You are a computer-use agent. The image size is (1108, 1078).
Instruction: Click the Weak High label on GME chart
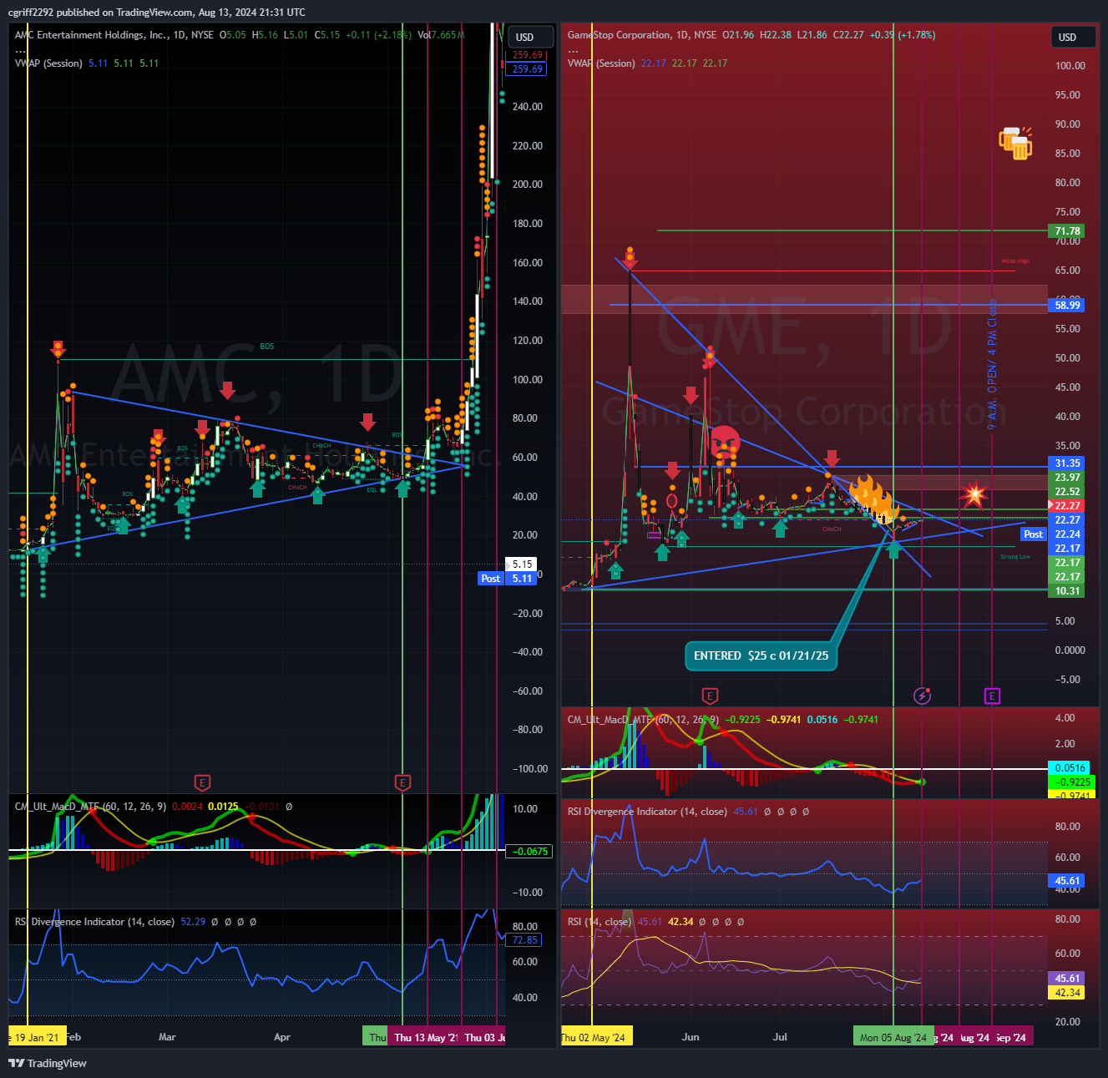tap(1015, 261)
